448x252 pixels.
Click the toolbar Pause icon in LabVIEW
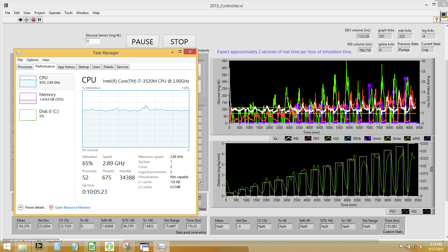pyautogui.click(x=39, y=20)
